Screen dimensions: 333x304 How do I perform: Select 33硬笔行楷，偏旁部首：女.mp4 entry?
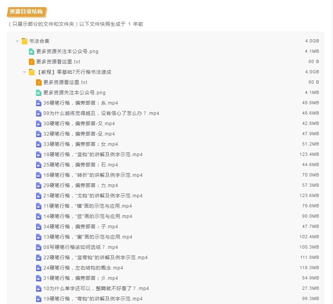81,144
